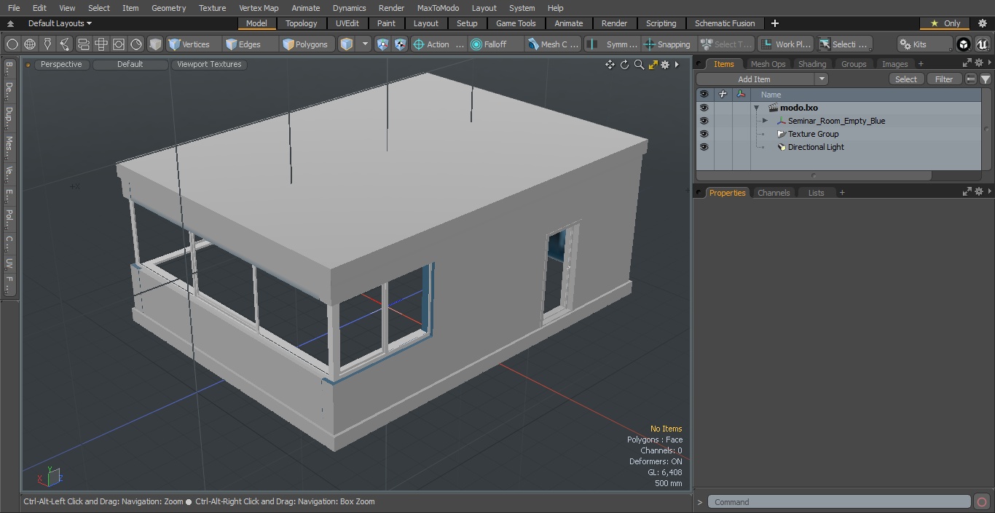The height and width of the screenshot is (513, 995).
Task: Click the loop slice toolbar icon
Action: (83, 44)
